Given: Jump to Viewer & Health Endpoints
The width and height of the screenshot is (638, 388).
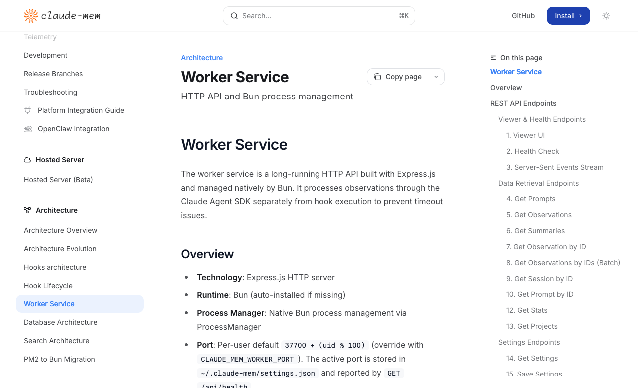Looking at the screenshot, I should click(542, 119).
